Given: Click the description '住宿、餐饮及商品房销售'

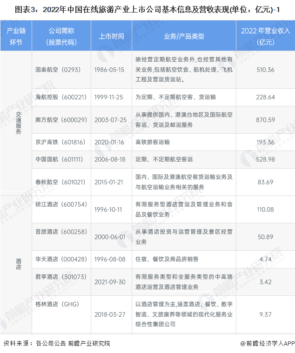Looking at the screenshot, I should 167,259.
